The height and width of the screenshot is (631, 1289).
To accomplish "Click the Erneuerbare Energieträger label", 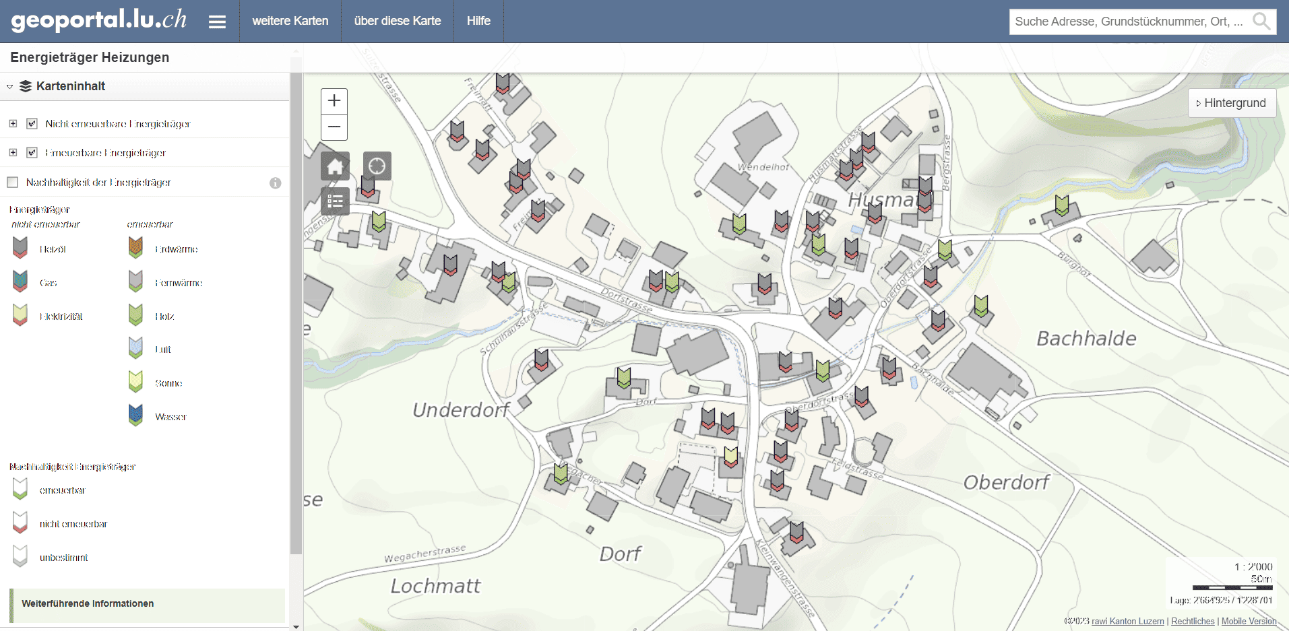I will [106, 153].
